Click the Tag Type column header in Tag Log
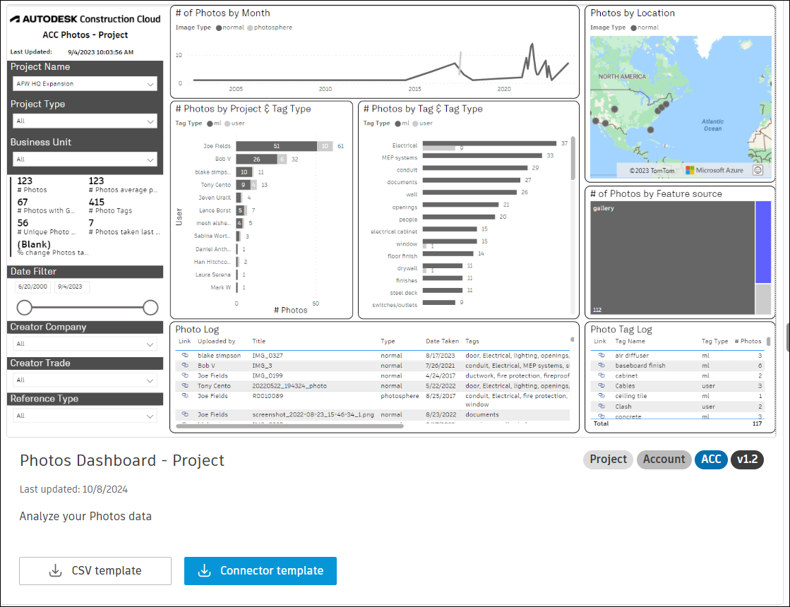 click(714, 341)
